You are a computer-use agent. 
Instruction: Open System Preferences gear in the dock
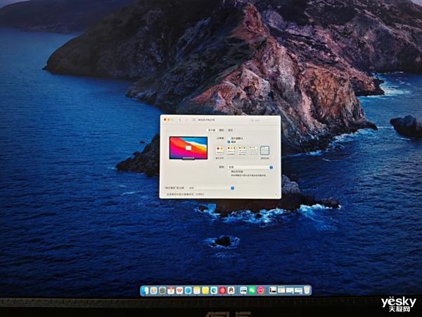[162, 290]
